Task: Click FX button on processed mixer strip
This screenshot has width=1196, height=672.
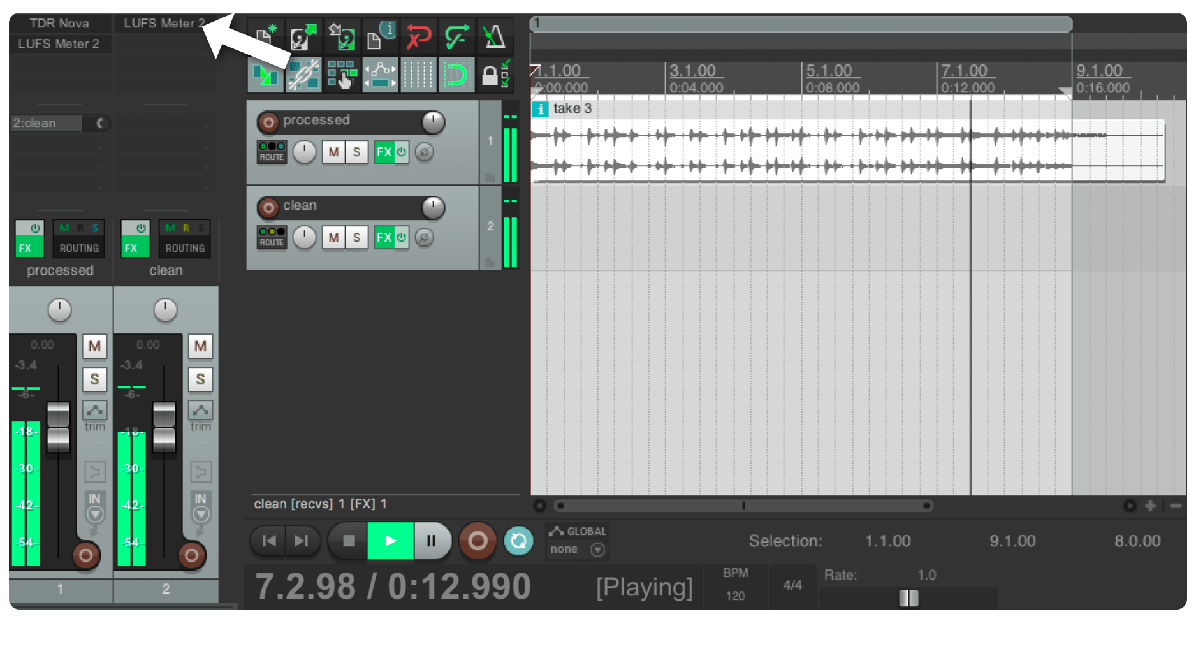Action: 29,248
